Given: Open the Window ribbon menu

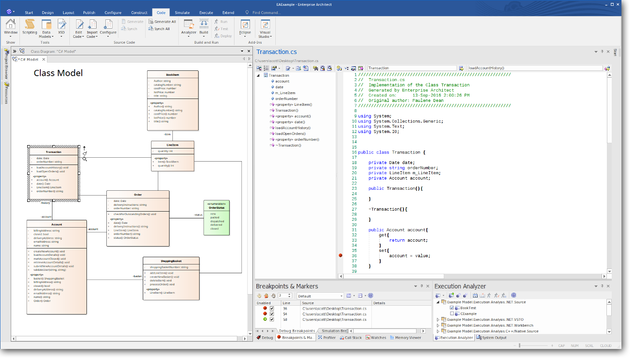Looking at the screenshot, I should [x=11, y=29].
